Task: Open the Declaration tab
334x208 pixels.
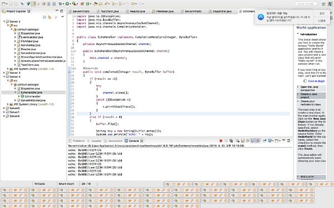Action: 113,141
